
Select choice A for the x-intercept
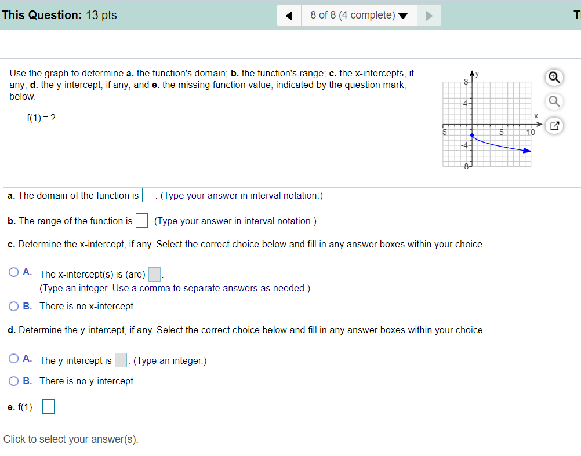13,272
